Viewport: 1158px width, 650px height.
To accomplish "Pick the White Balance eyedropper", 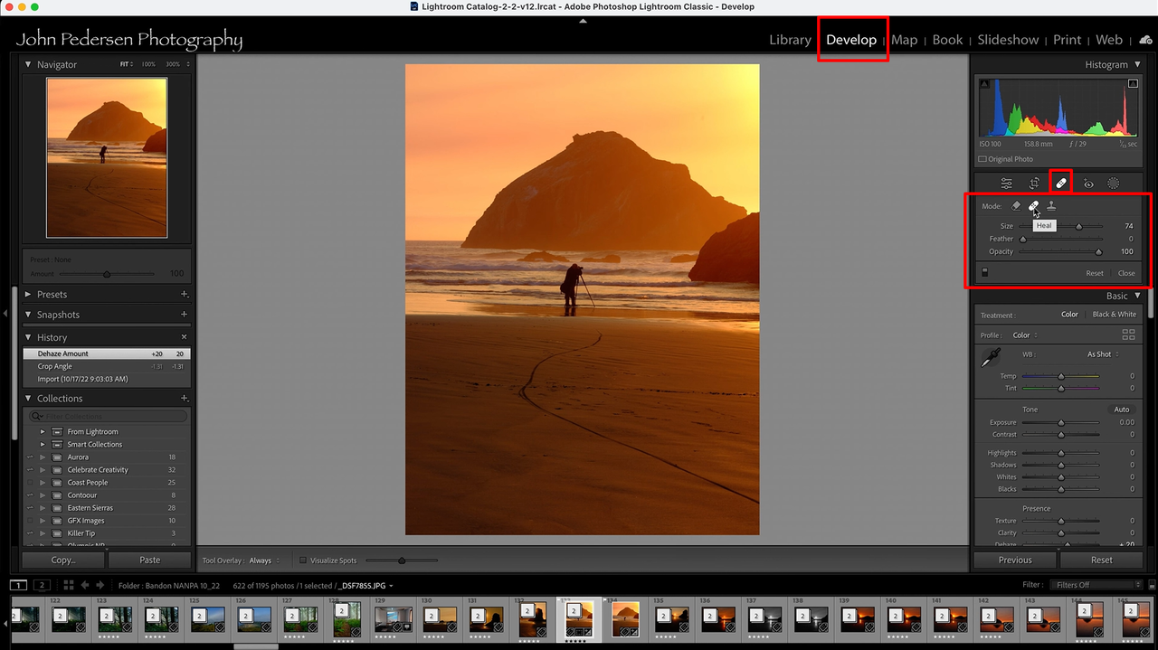I will point(989,357).
